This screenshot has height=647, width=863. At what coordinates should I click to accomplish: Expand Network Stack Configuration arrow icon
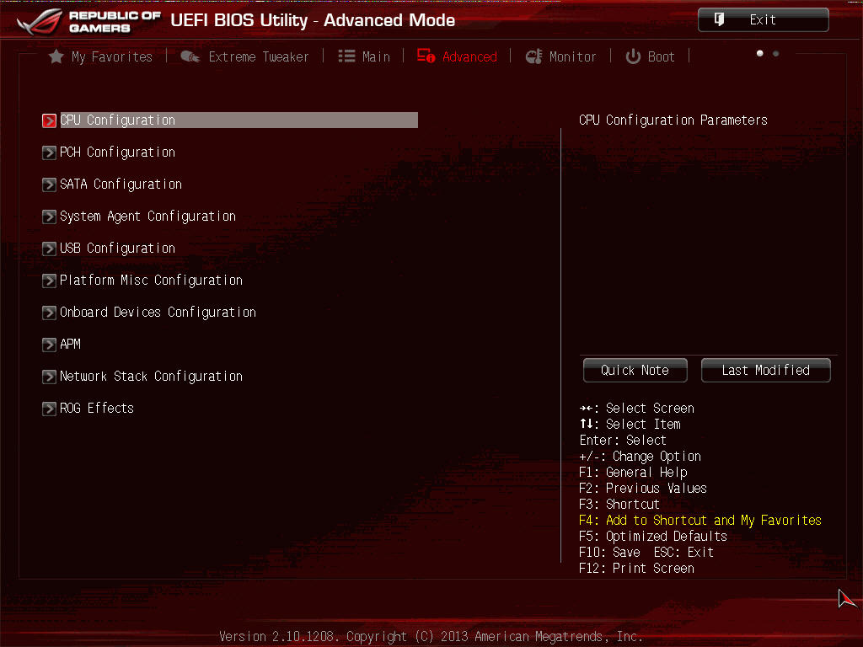tap(49, 377)
